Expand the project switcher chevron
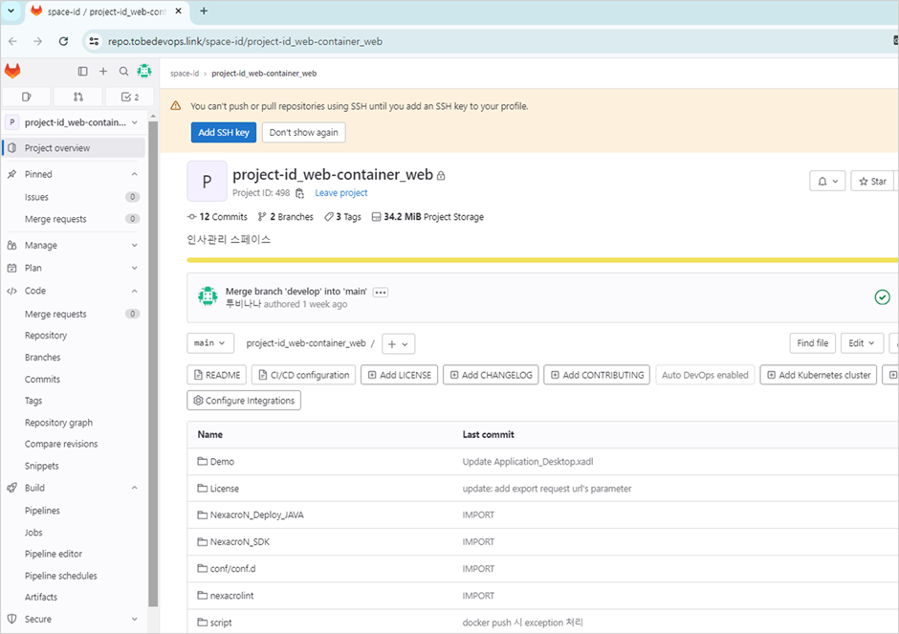899x634 pixels. tap(134, 121)
